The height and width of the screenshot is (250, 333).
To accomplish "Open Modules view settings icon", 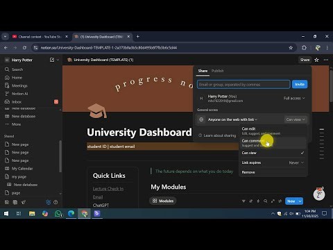I will (x=280, y=201).
